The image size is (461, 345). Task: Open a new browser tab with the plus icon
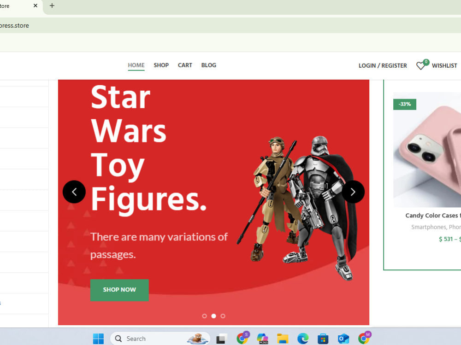52,6
